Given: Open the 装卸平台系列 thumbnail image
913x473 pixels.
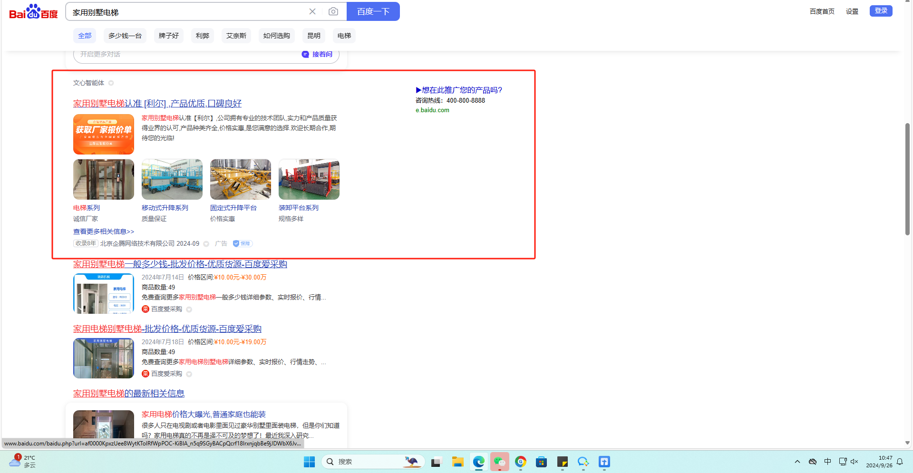Looking at the screenshot, I should pyautogui.click(x=309, y=179).
